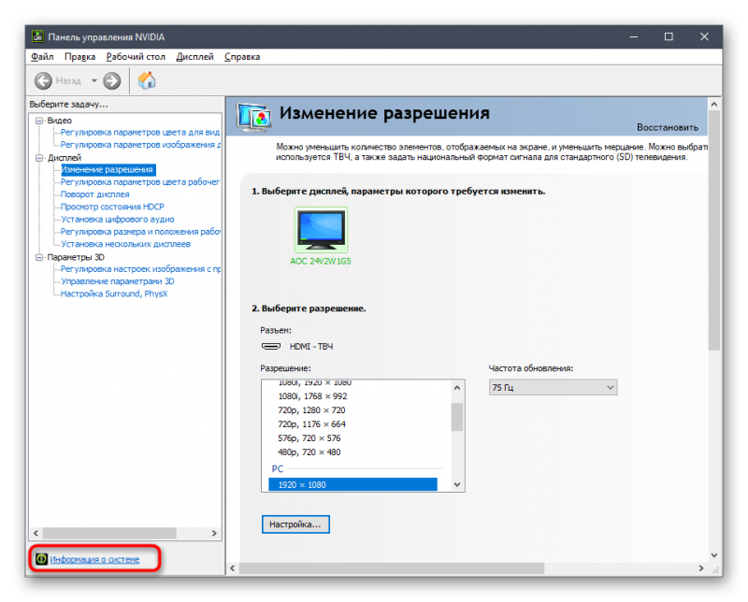This screenshot has width=748, height=602.
Task: Click the Change resolution header icon
Action: 253,117
